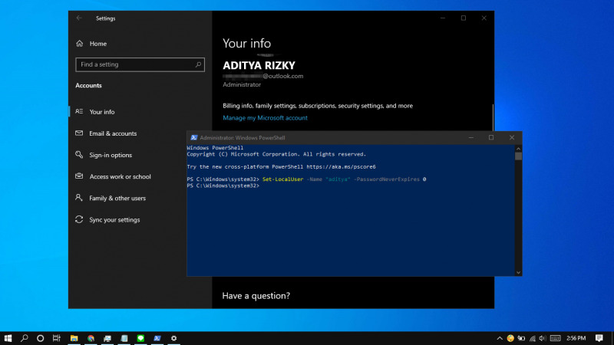Open the Windows Start menu
The width and height of the screenshot is (614, 345).
pyautogui.click(x=8, y=338)
